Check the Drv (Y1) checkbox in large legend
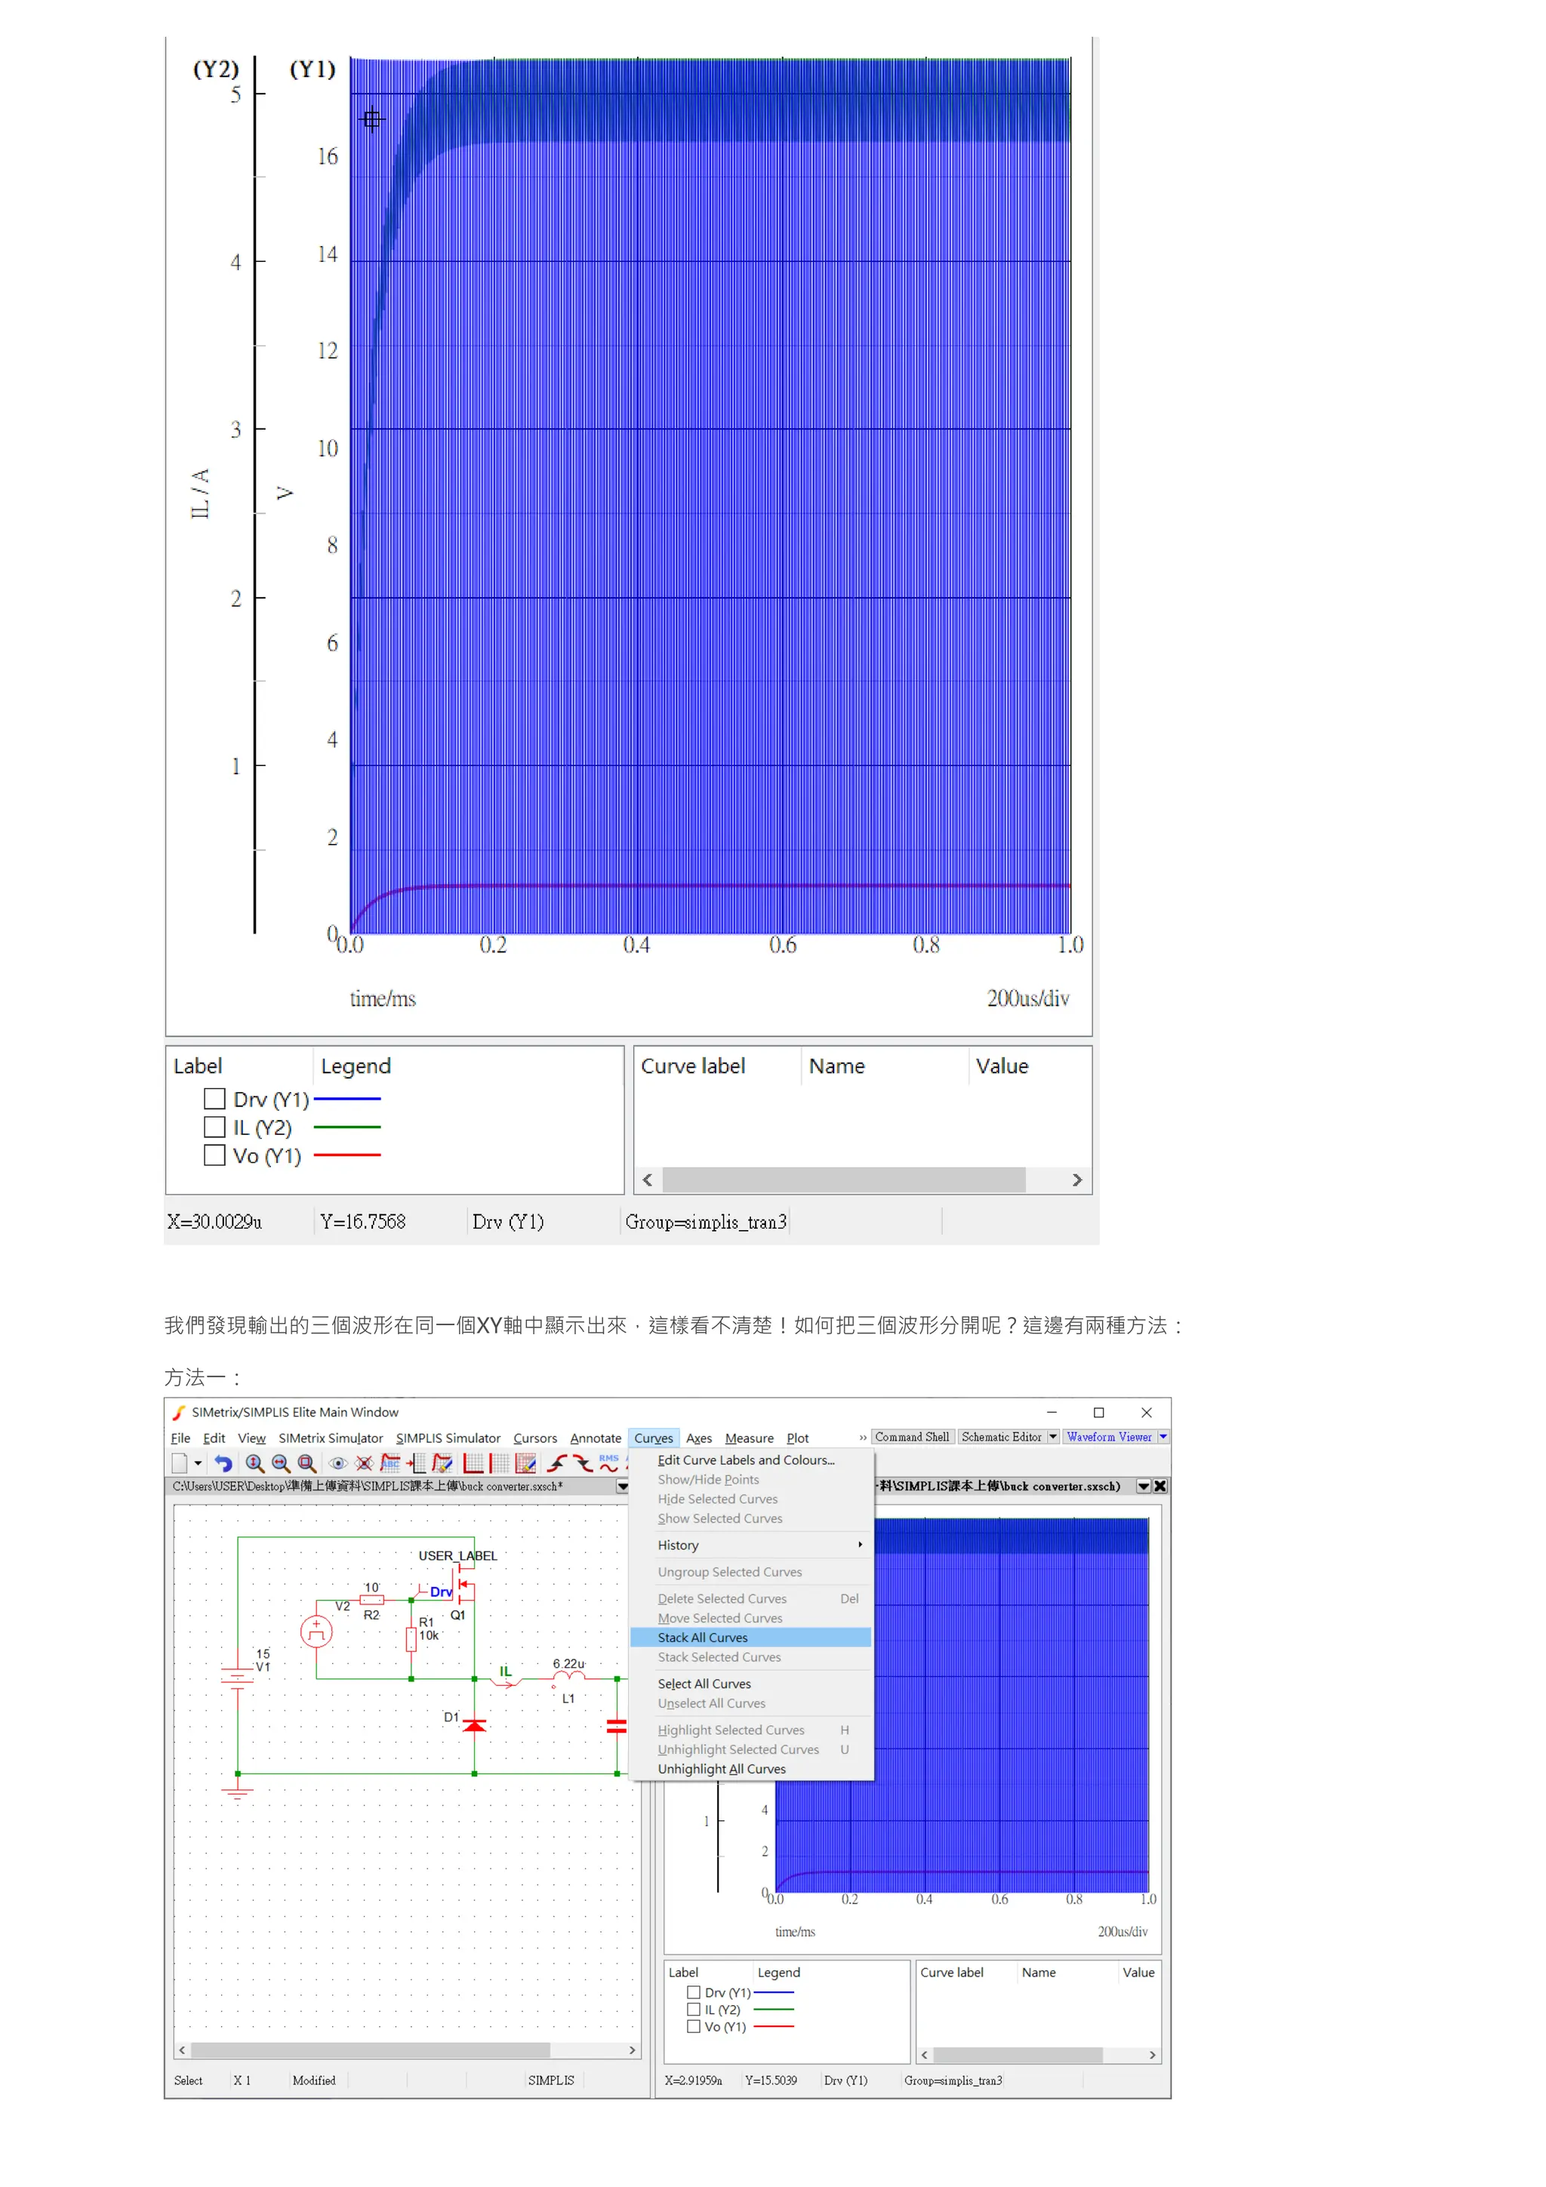The width and height of the screenshot is (1546, 2187). (x=214, y=1098)
